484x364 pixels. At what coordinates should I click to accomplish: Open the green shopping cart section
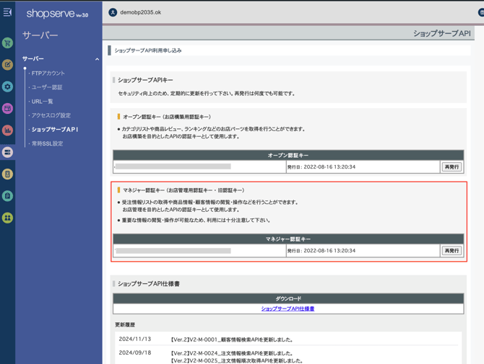(7, 43)
